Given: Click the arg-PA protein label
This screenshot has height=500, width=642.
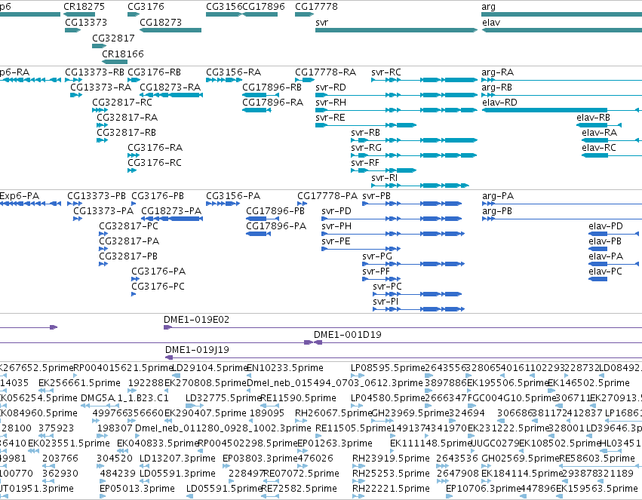Looking at the screenshot, I should click(497, 196).
